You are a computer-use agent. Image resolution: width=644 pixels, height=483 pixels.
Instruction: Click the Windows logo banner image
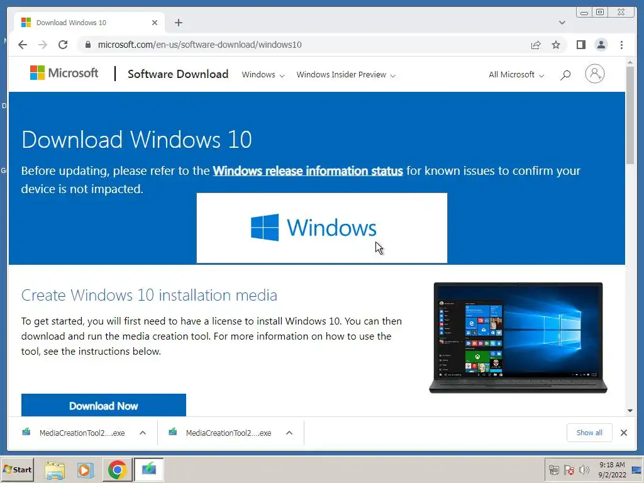[x=322, y=228]
